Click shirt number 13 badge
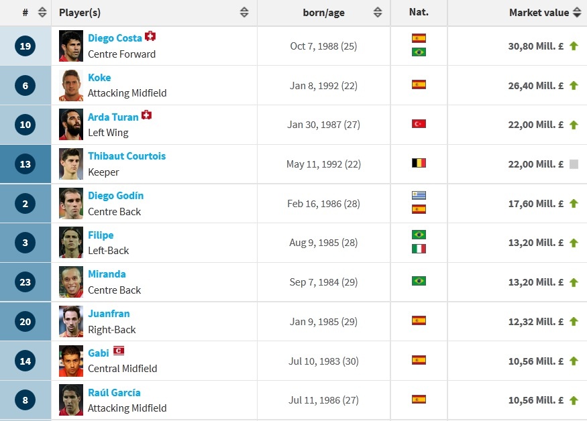The height and width of the screenshot is (421, 587). click(x=25, y=164)
